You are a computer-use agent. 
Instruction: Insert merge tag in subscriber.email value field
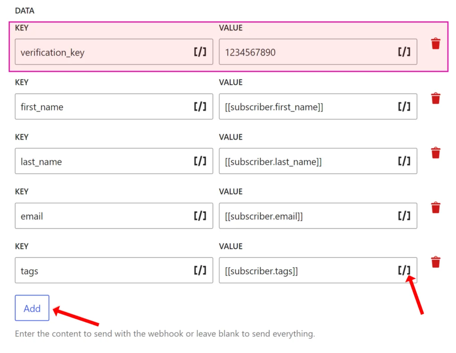(404, 216)
